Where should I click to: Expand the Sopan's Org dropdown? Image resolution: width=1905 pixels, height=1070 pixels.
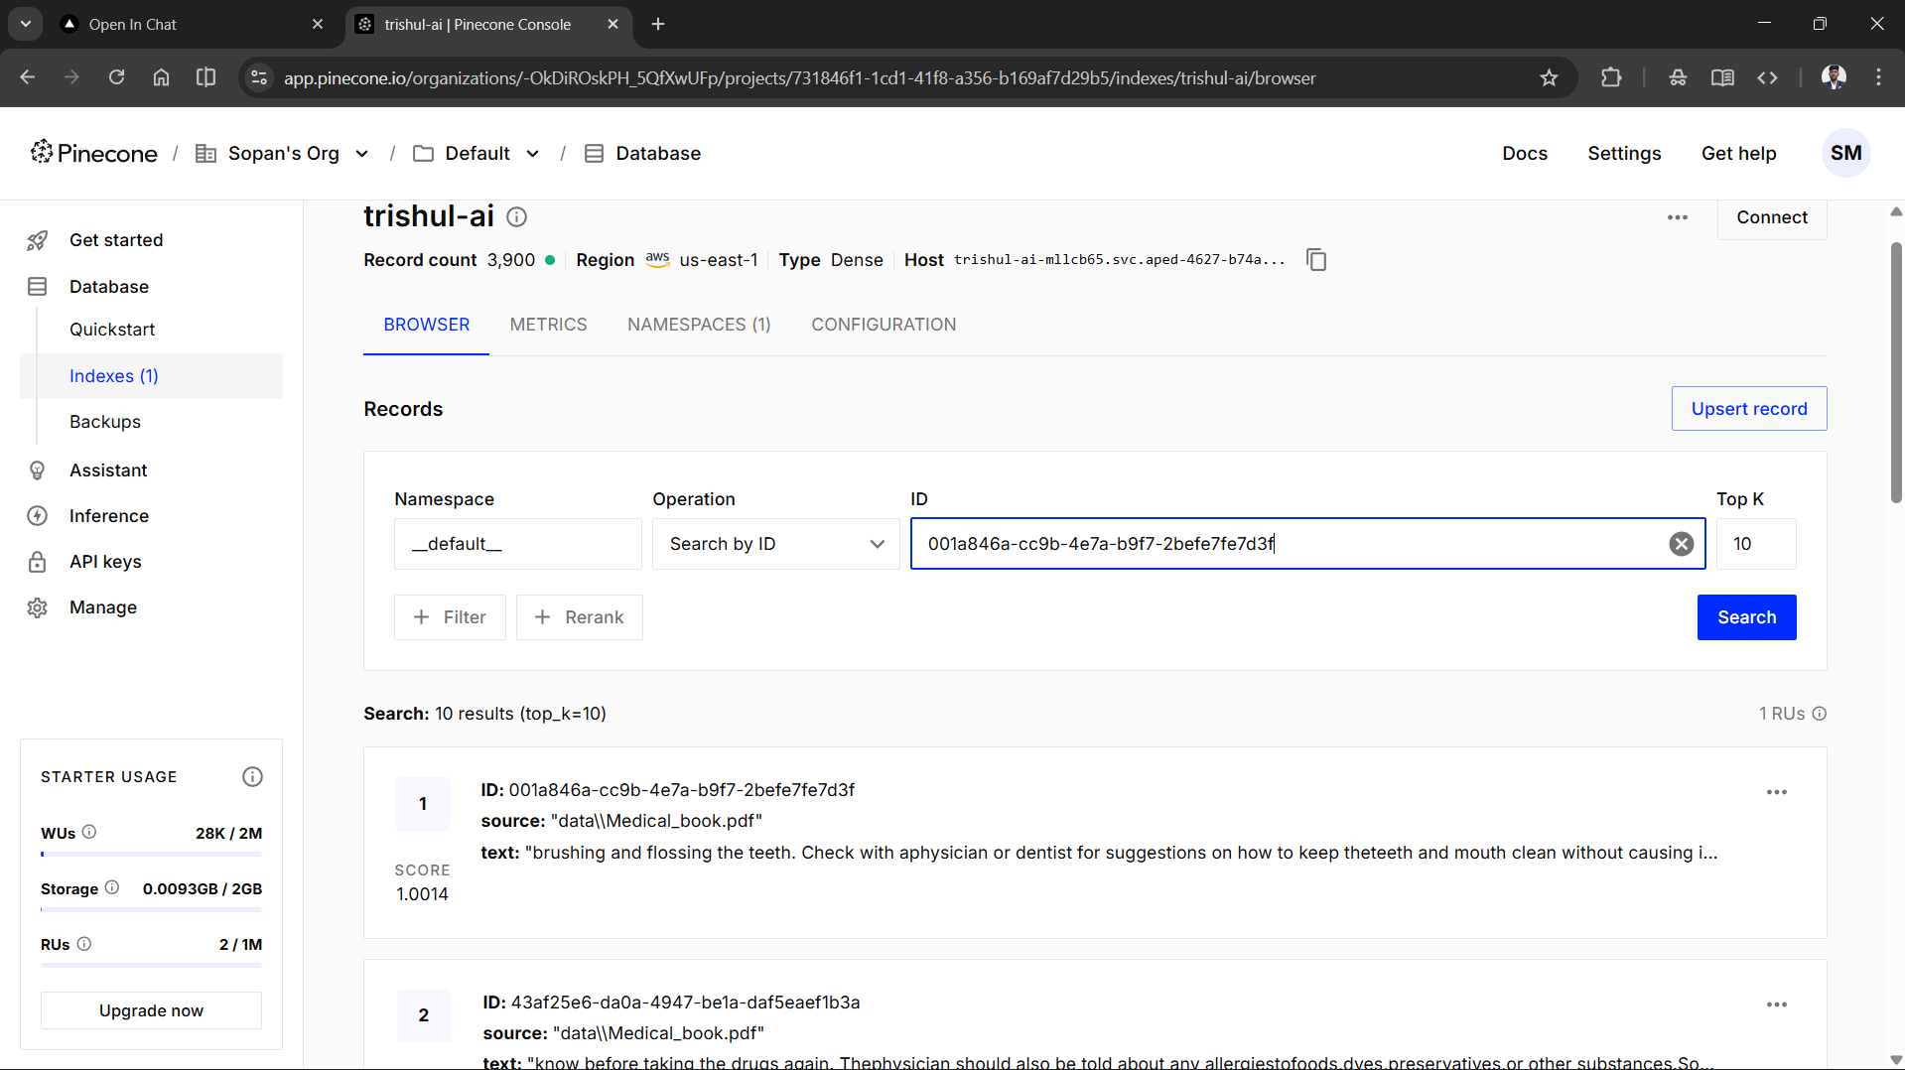(362, 154)
